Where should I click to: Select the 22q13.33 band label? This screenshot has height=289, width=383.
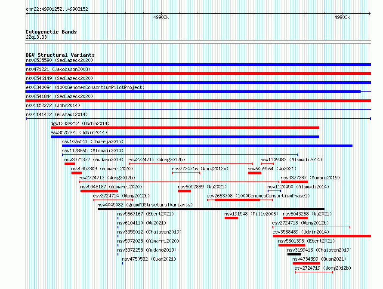pyautogui.click(x=36, y=37)
